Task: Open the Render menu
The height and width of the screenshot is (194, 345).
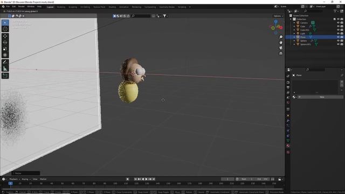Action: (x=22, y=6)
